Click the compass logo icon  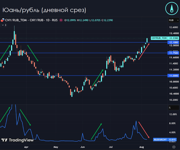point(172,9)
